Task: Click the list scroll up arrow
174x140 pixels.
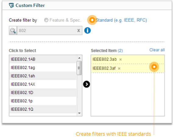Action: click(79, 58)
